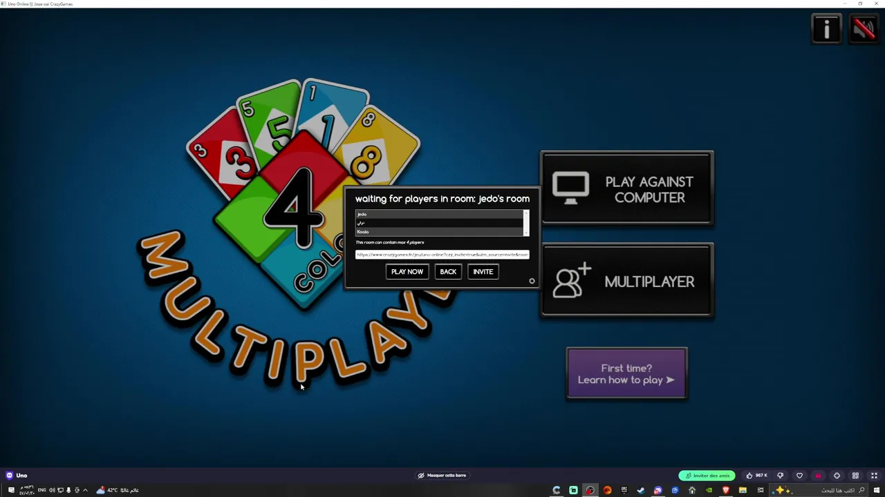Screen dimensions: 885x497
Task: Click the microphone tray icon
Action: click(x=68, y=490)
